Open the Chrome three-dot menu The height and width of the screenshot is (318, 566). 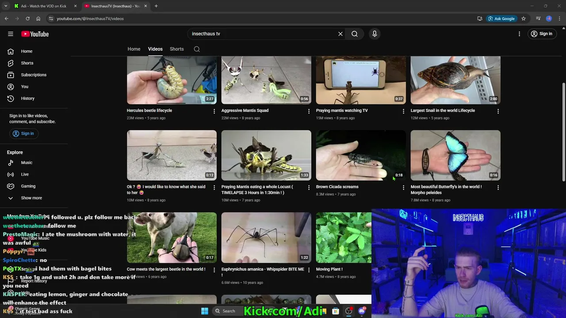[560, 19]
